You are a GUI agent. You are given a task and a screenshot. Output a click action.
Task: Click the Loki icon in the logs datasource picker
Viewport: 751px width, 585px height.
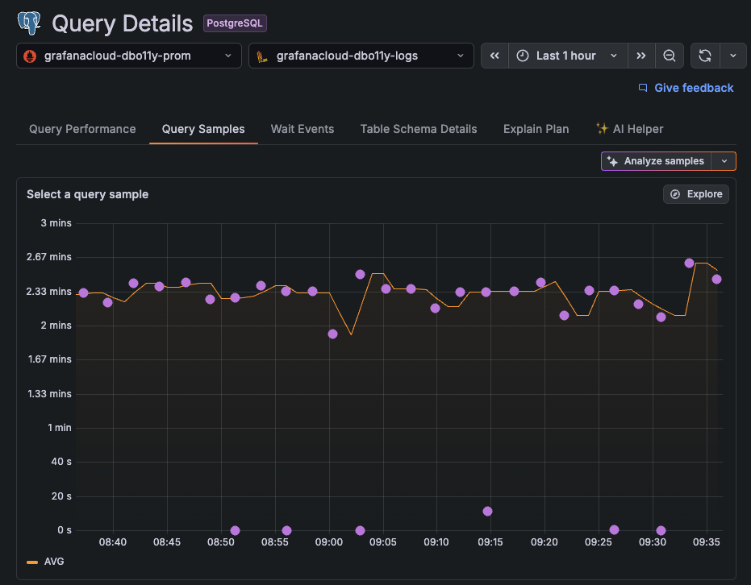tap(261, 56)
